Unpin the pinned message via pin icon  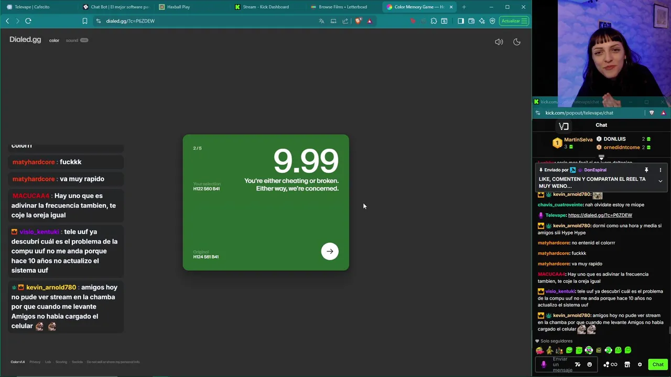(646, 170)
